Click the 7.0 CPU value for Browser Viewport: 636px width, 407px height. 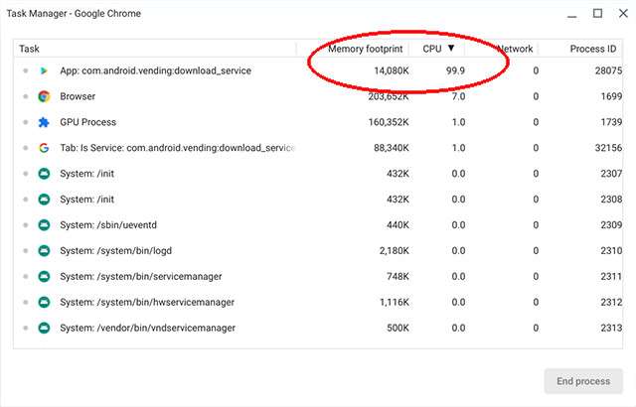[458, 96]
